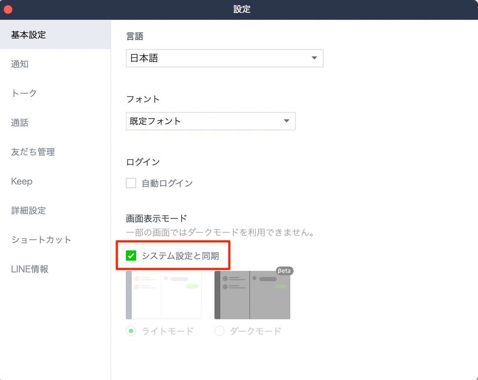
Task: Click the フォント section heading
Action: pos(143,99)
